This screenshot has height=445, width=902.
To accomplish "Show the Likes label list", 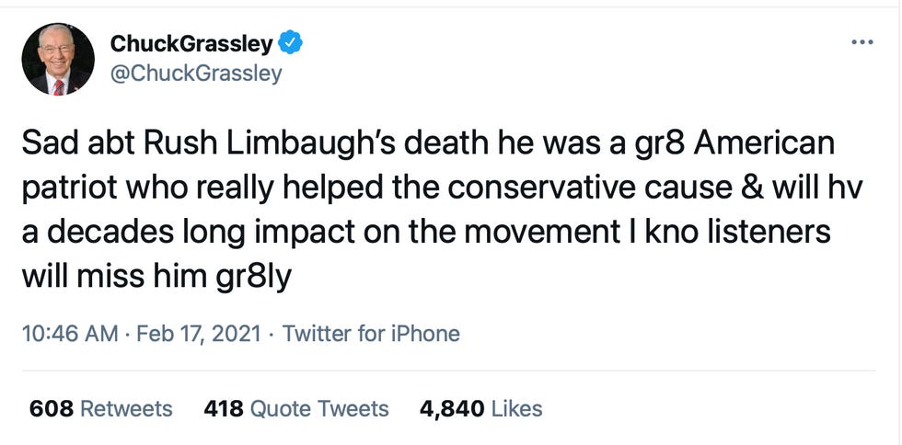I will [x=517, y=408].
